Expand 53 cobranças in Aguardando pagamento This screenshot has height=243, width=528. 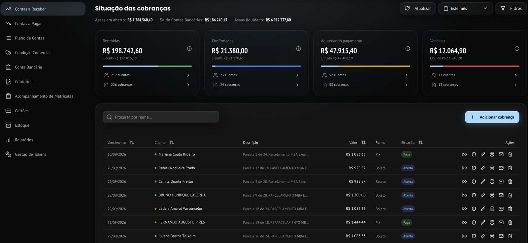click(x=365, y=85)
